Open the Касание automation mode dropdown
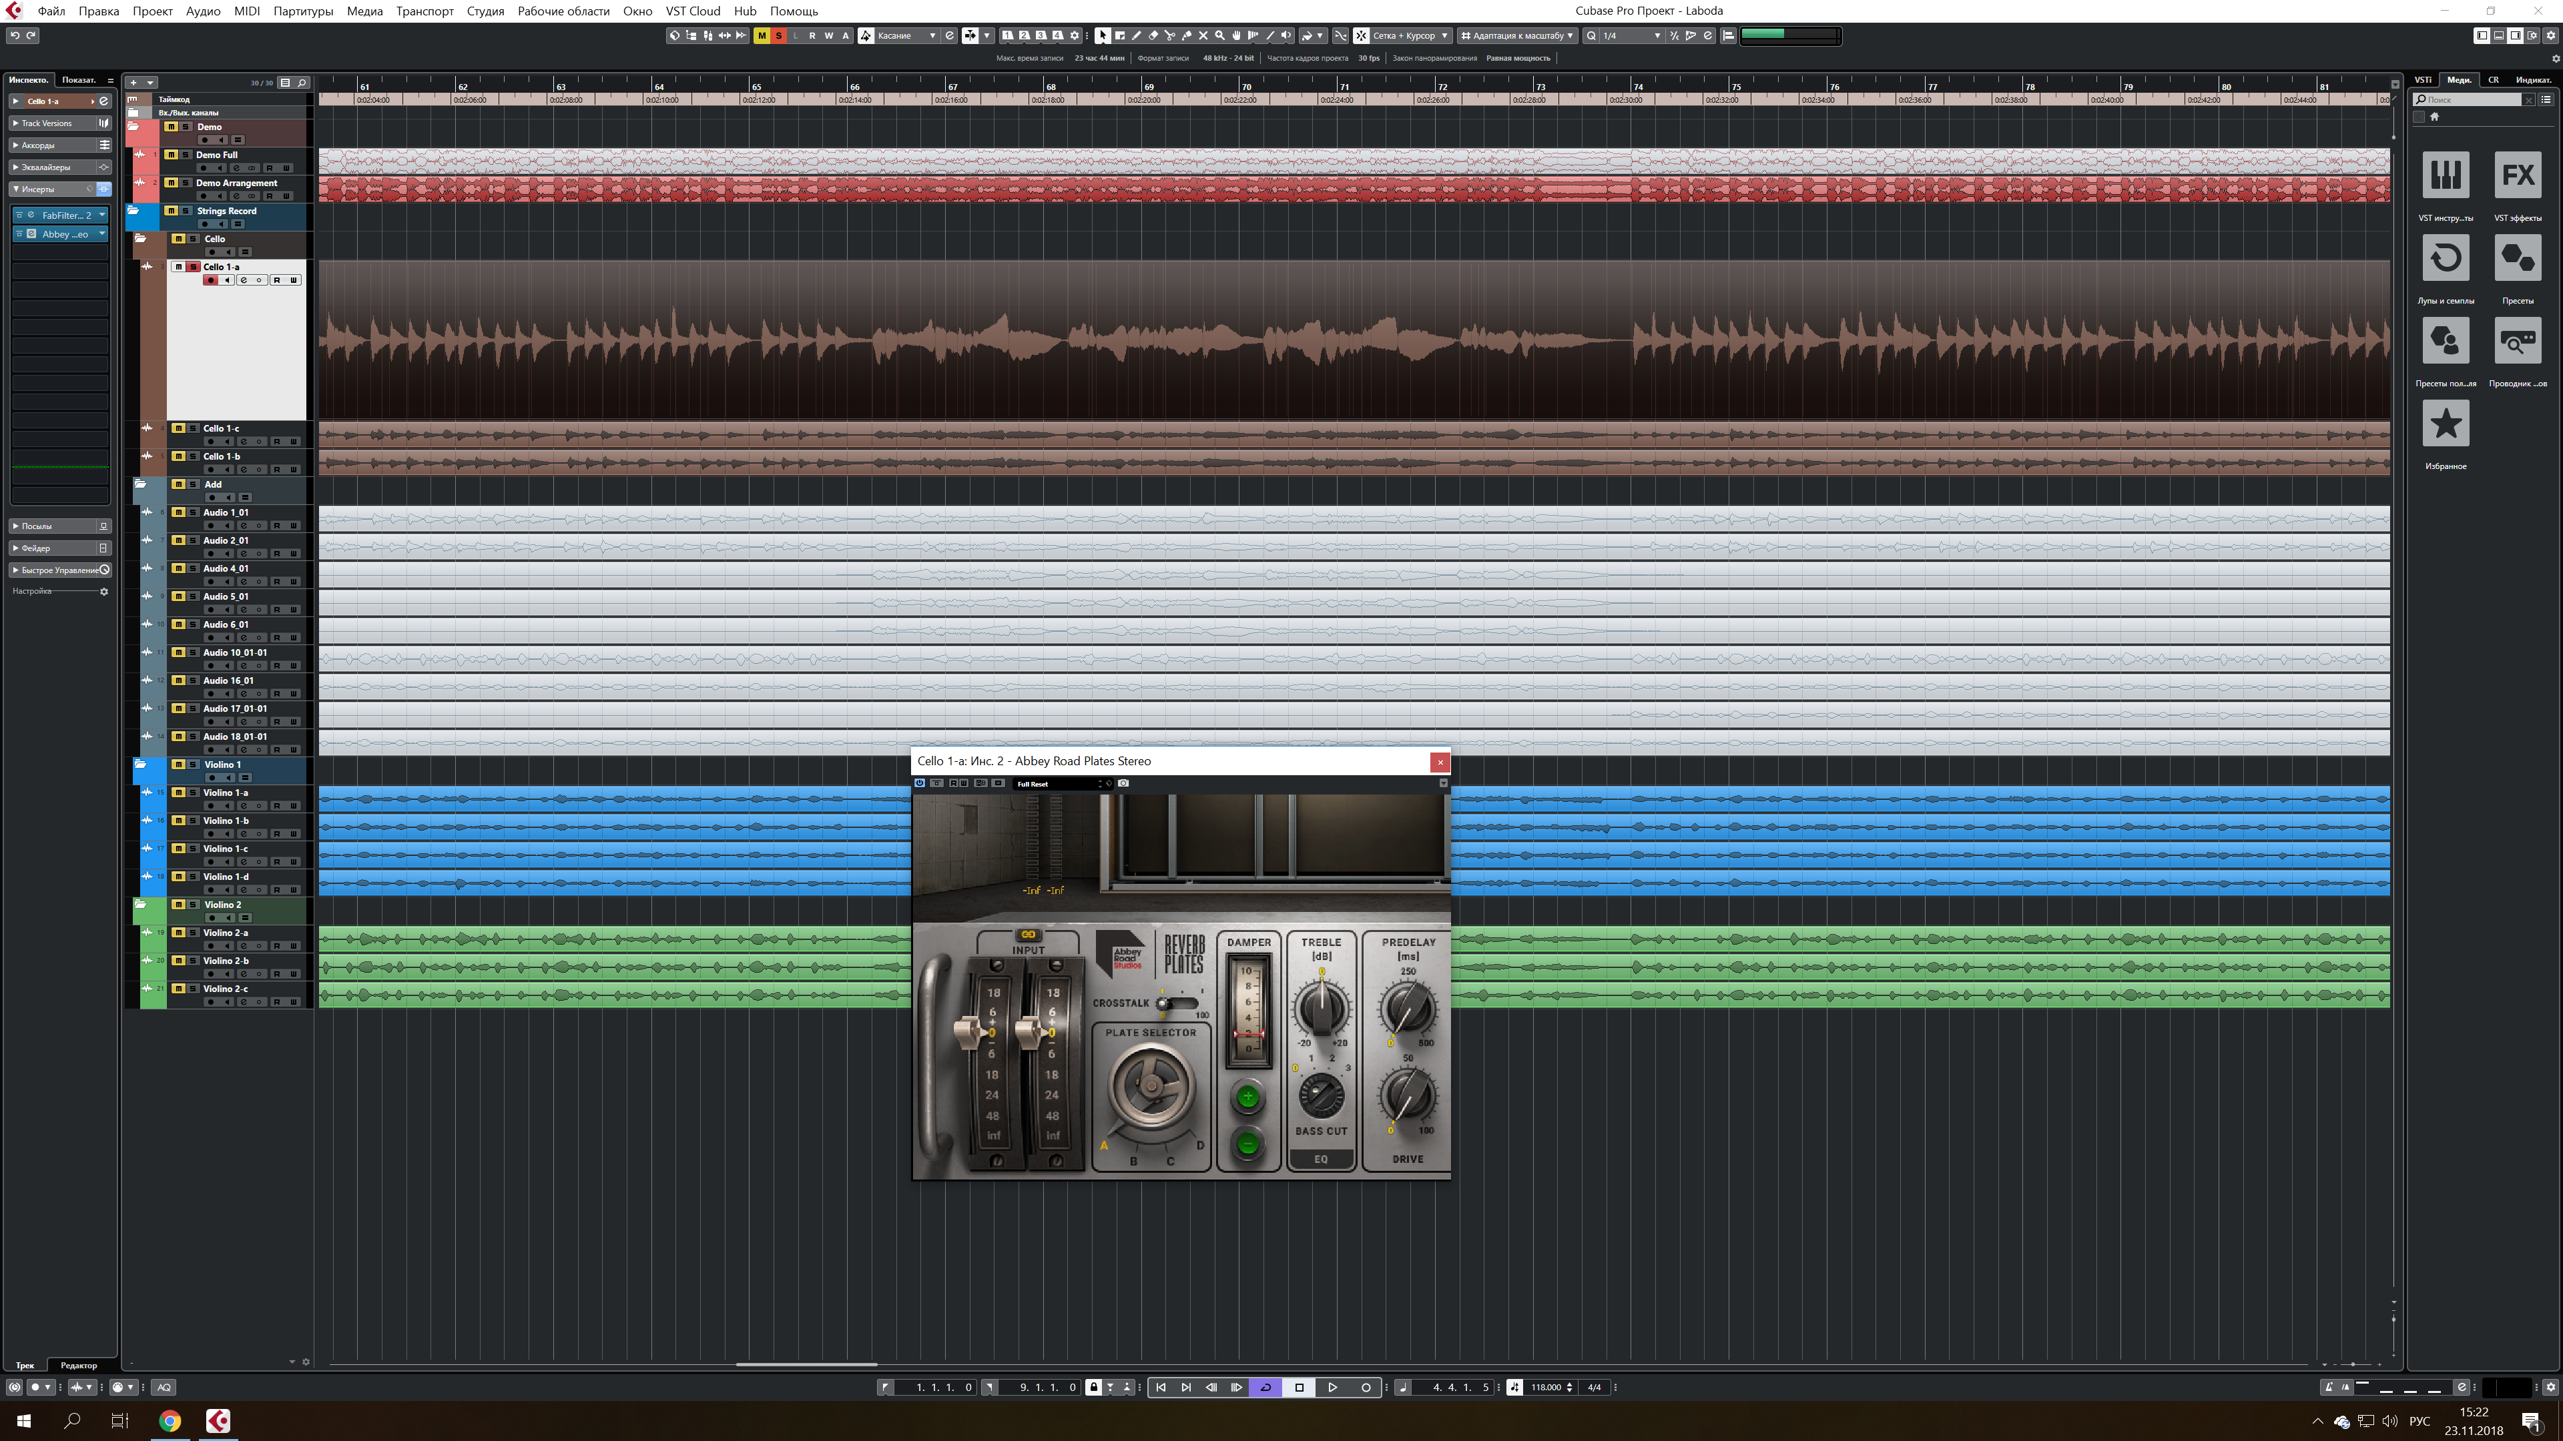 pos(906,36)
